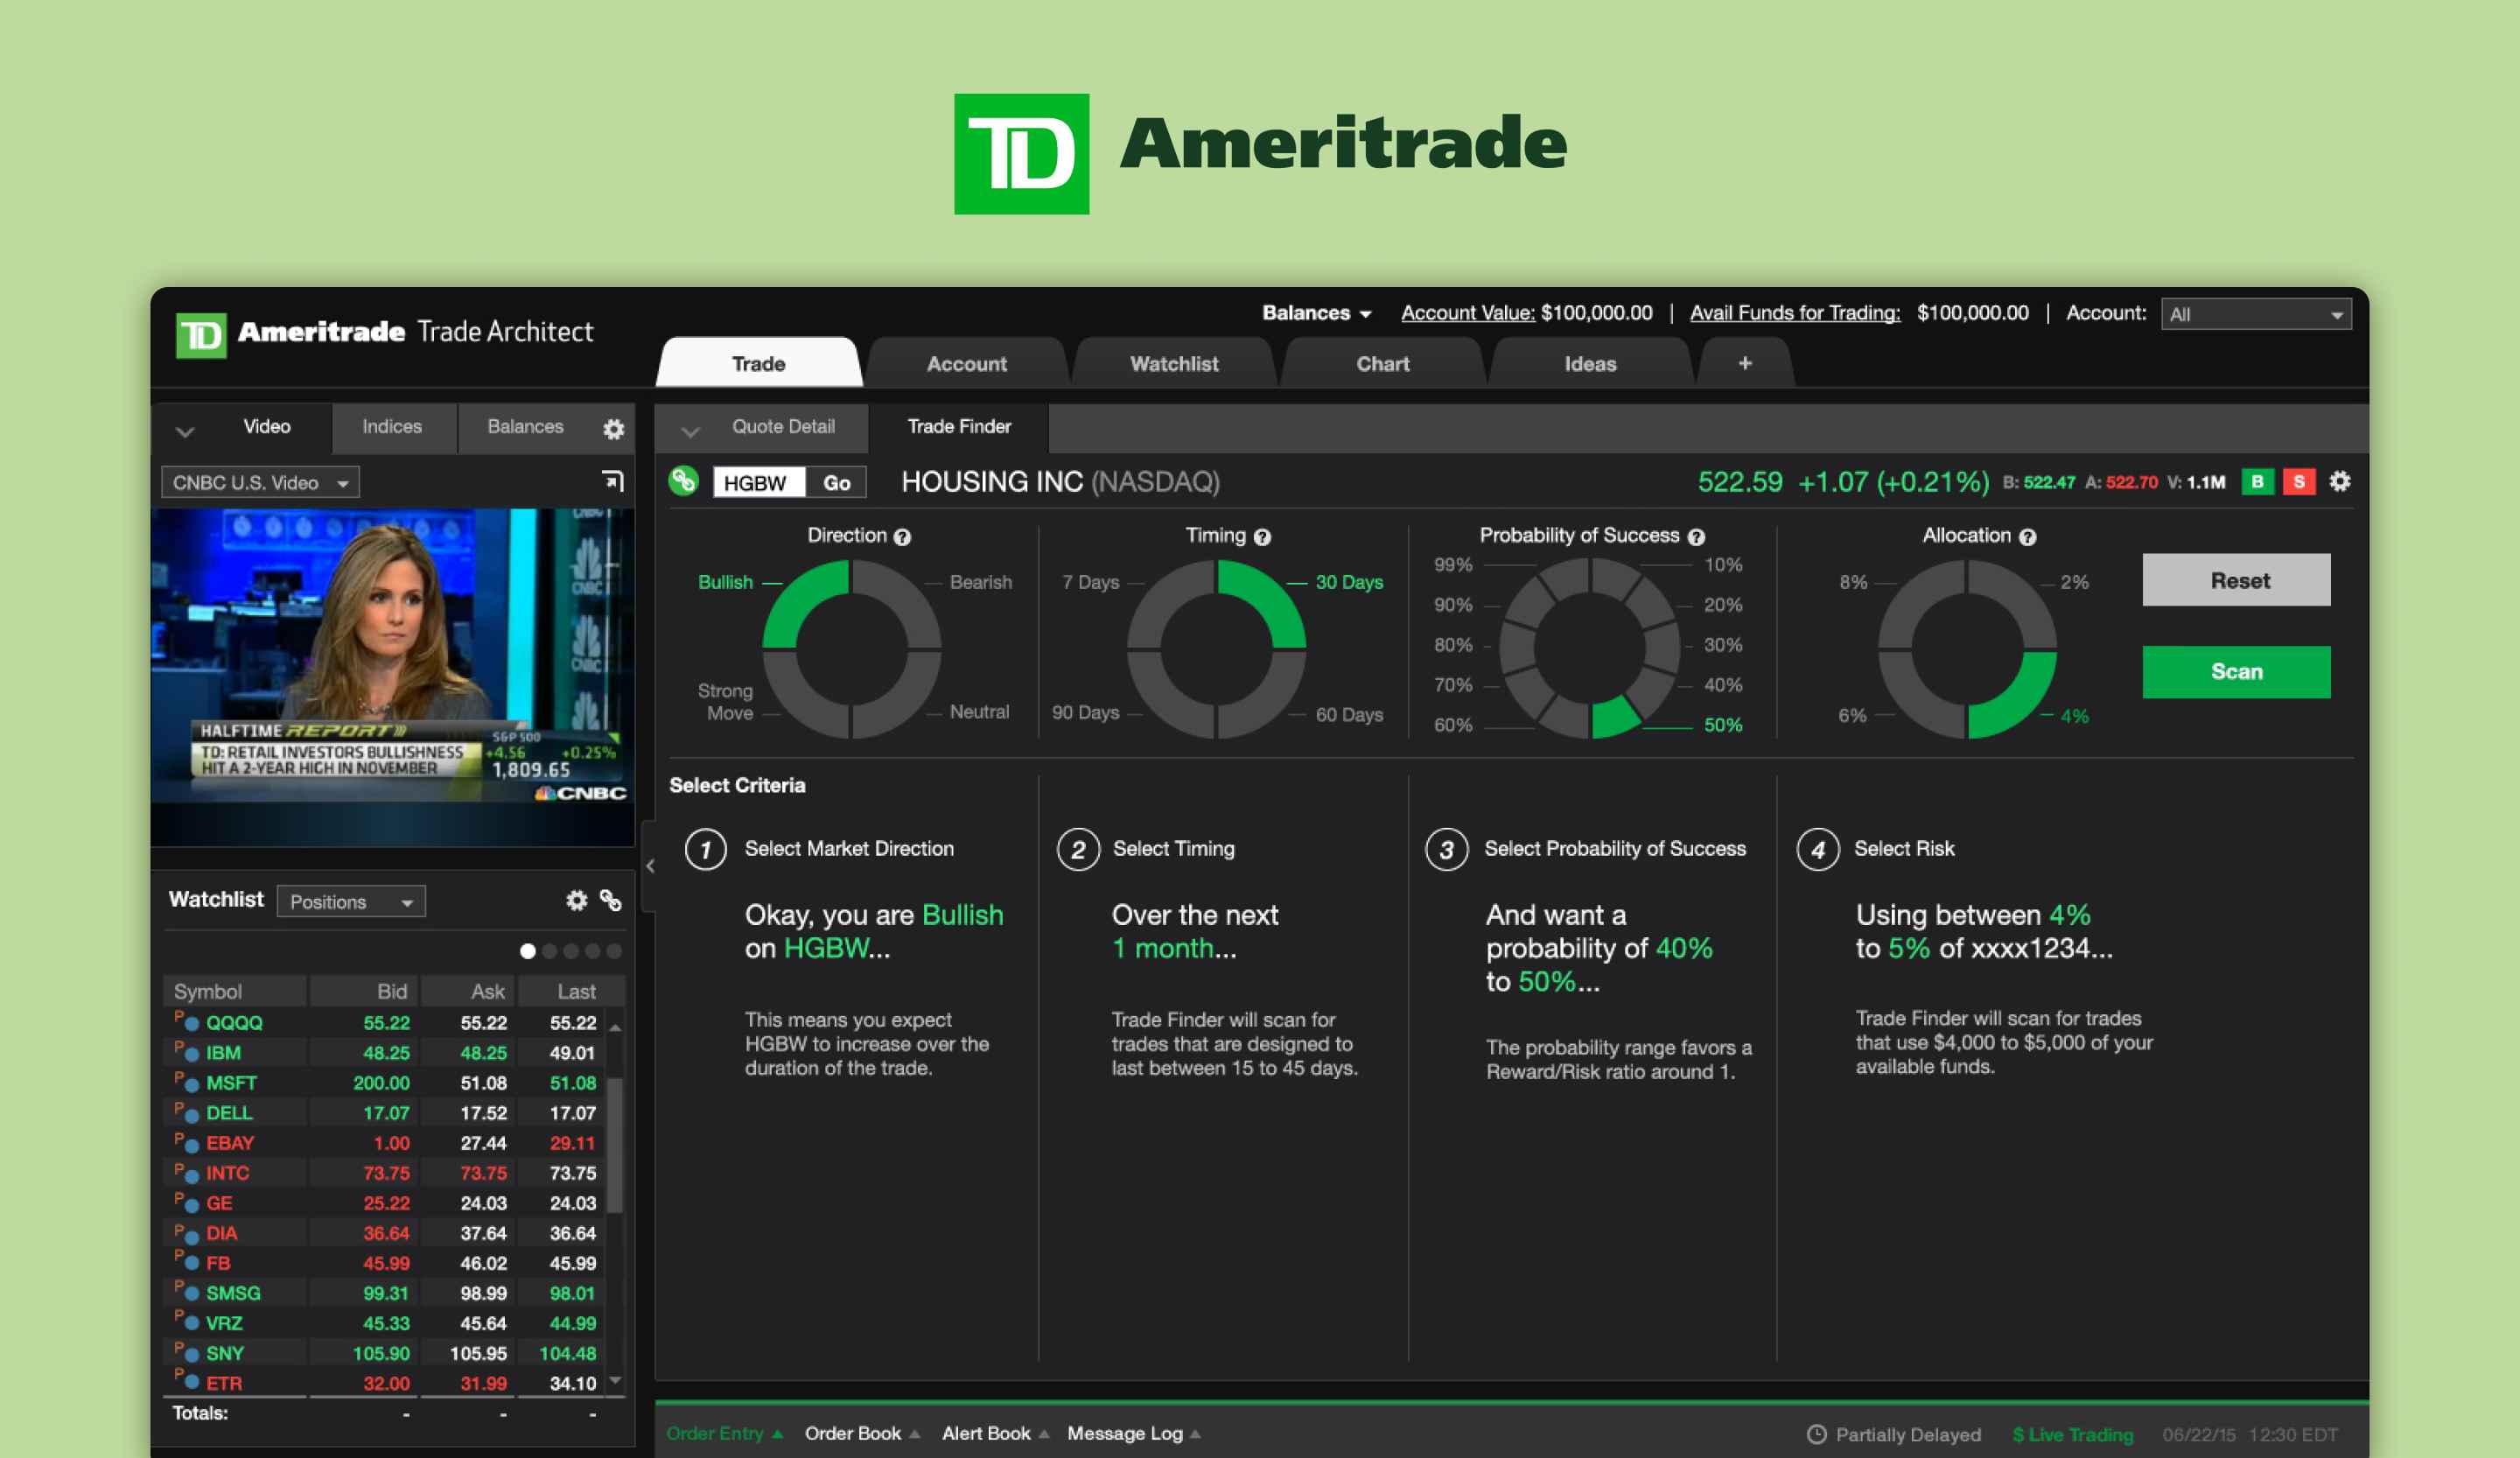Enable the Quote Detail tab view
Image resolution: width=2520 pixels, height=1458 pixels.
781,427
